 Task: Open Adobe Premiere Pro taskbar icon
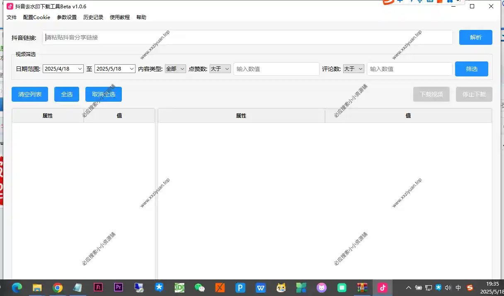(119, 287)
